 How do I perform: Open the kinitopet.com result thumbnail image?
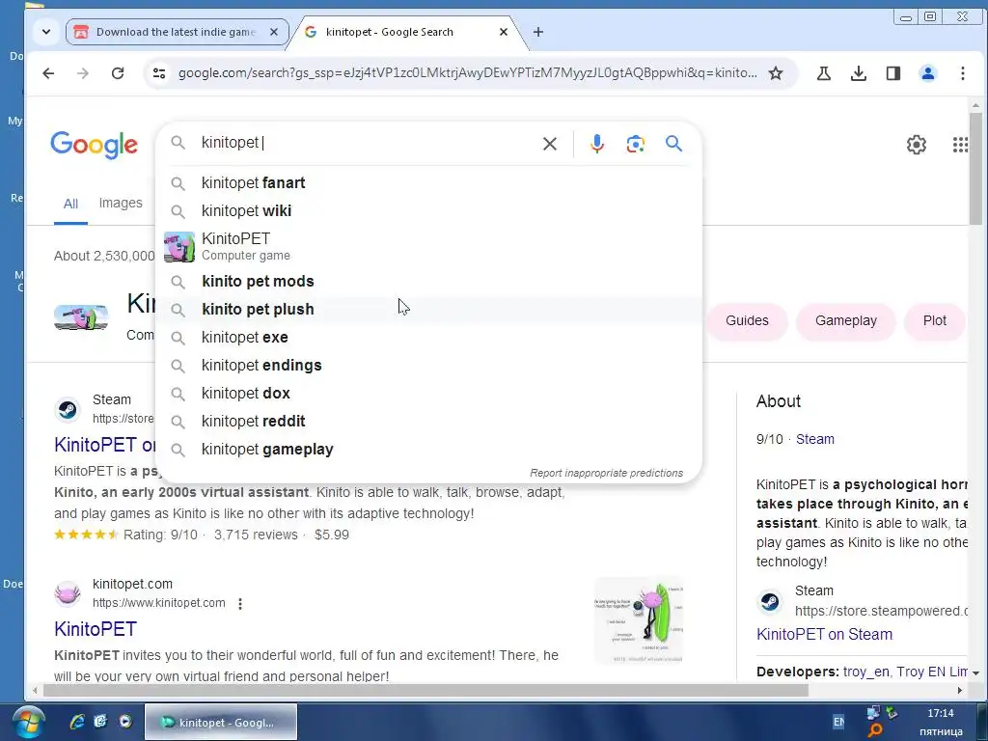coord(639,620)
